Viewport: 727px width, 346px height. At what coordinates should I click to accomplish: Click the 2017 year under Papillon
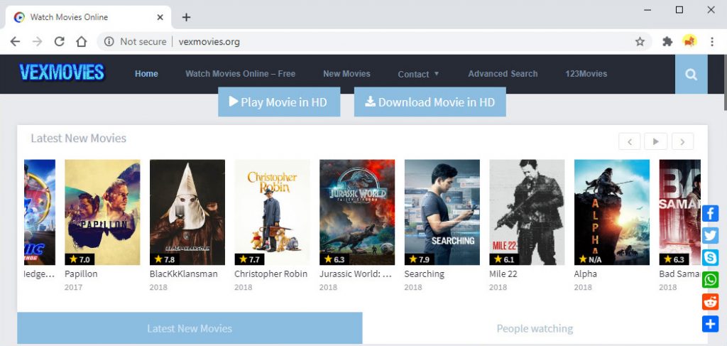[x=73, y=287]
